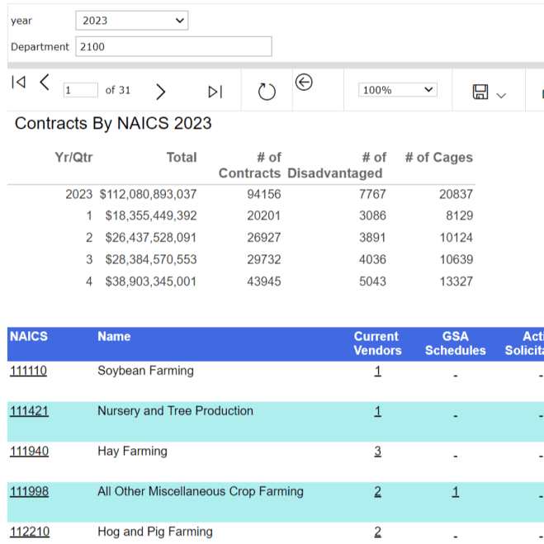
Task: Click the NAICS column header
Action: [x=29, y=337]
